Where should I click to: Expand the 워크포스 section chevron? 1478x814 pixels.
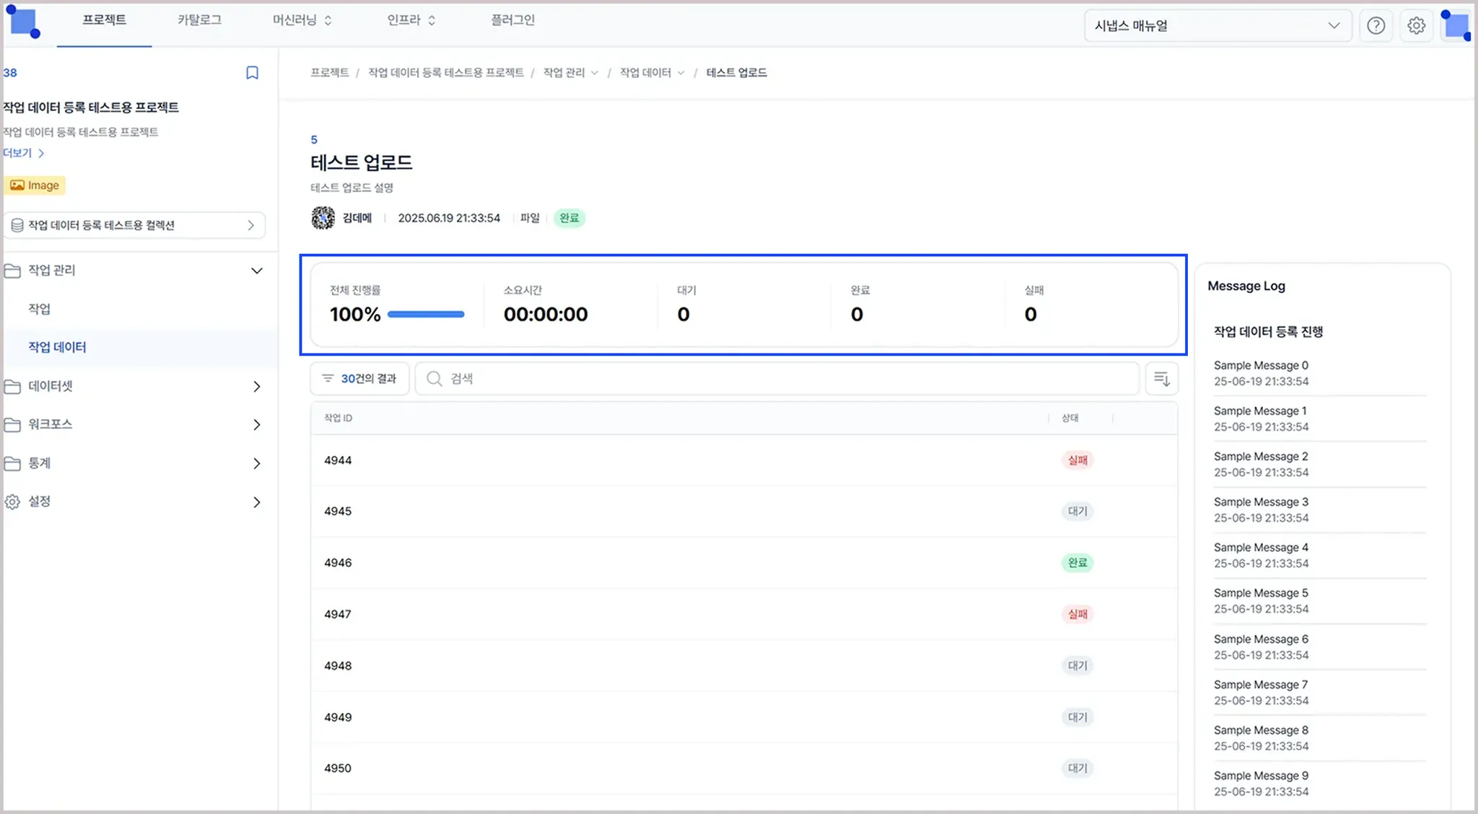257,425
